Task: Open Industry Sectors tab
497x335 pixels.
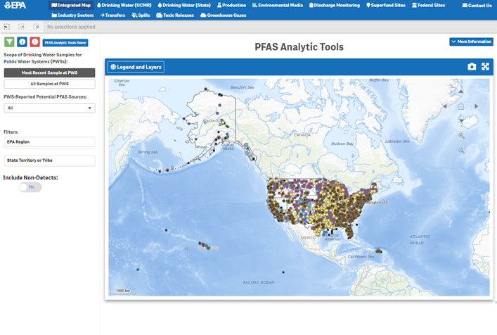Action: pos(72,15)
